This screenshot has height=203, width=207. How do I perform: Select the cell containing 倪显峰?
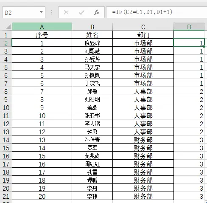(92, 43)
